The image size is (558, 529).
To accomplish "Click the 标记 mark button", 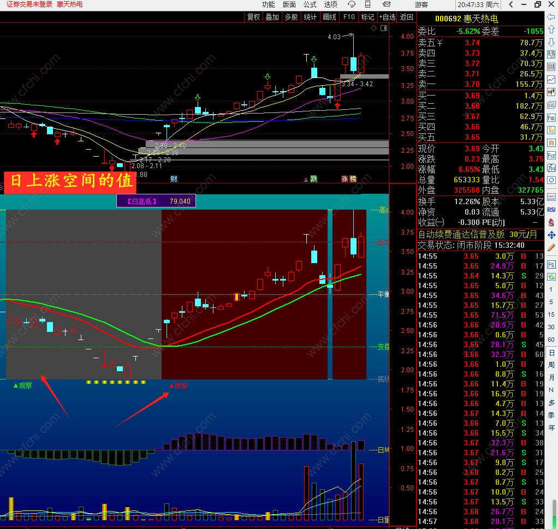I will (x=367, y=17).
